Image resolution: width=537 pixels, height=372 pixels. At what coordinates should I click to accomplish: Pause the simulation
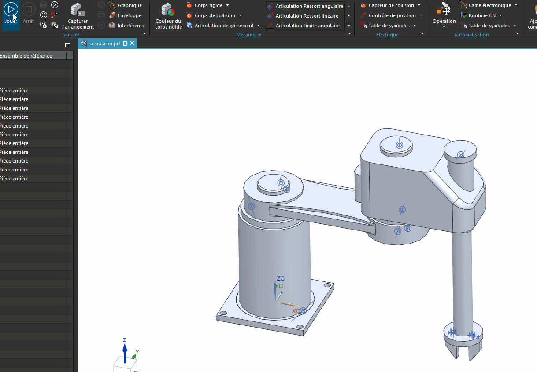coord(44,15)
